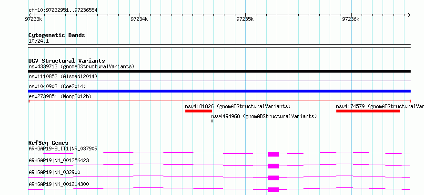Click the thin red esv2739851 variant line
The width and height of the screenshot is (424, 195).
tap(219, 101)
